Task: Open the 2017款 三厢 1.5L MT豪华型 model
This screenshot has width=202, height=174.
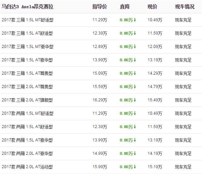Action: pyautogui.click(x=27, y=46)
